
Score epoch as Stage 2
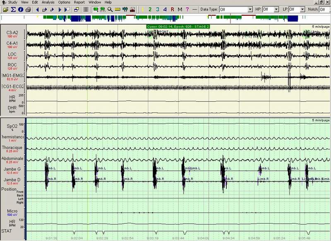pyautogui.click(x=150, y=10)
